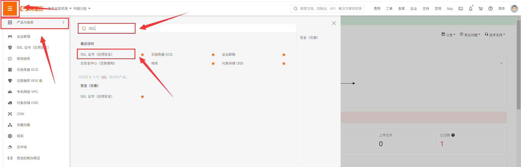Open the Cloud Shell terminal icon
Viewport: 521px width, 167px height.
pos(461,9)
